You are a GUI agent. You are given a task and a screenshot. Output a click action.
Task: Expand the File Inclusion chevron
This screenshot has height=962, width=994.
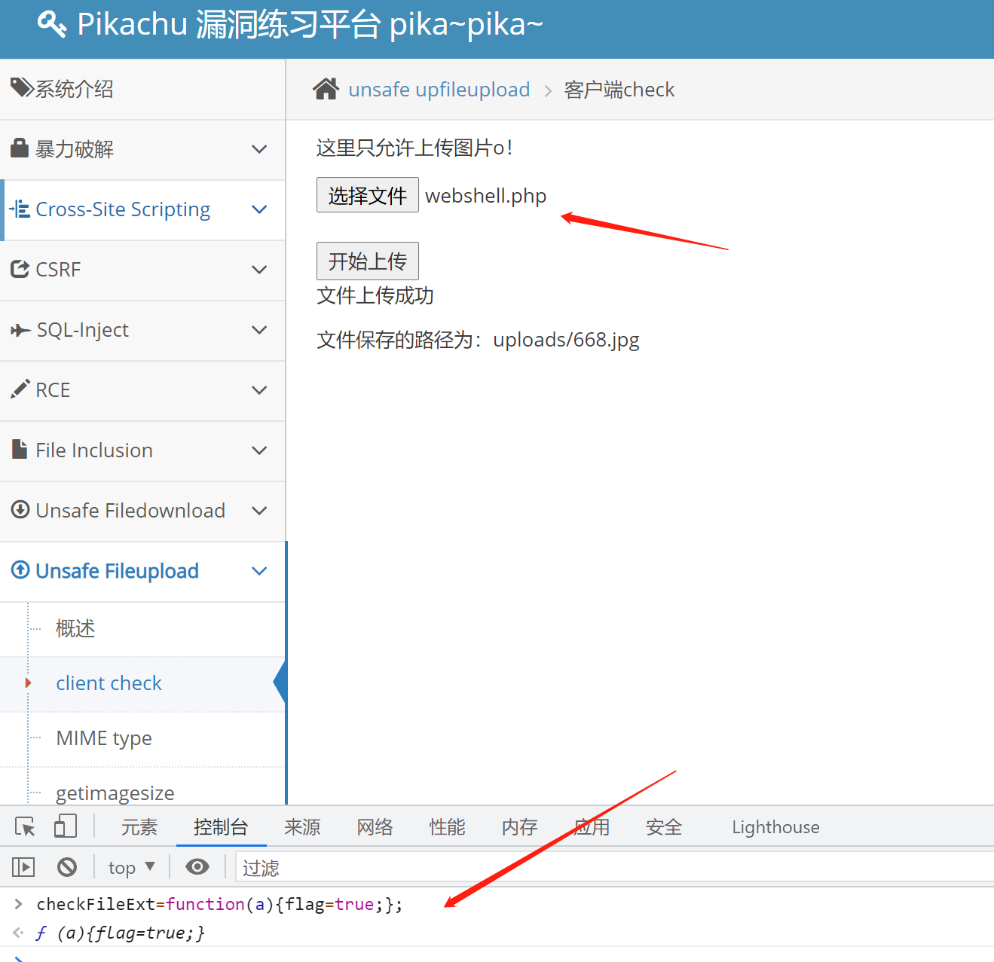coord(259,450)
